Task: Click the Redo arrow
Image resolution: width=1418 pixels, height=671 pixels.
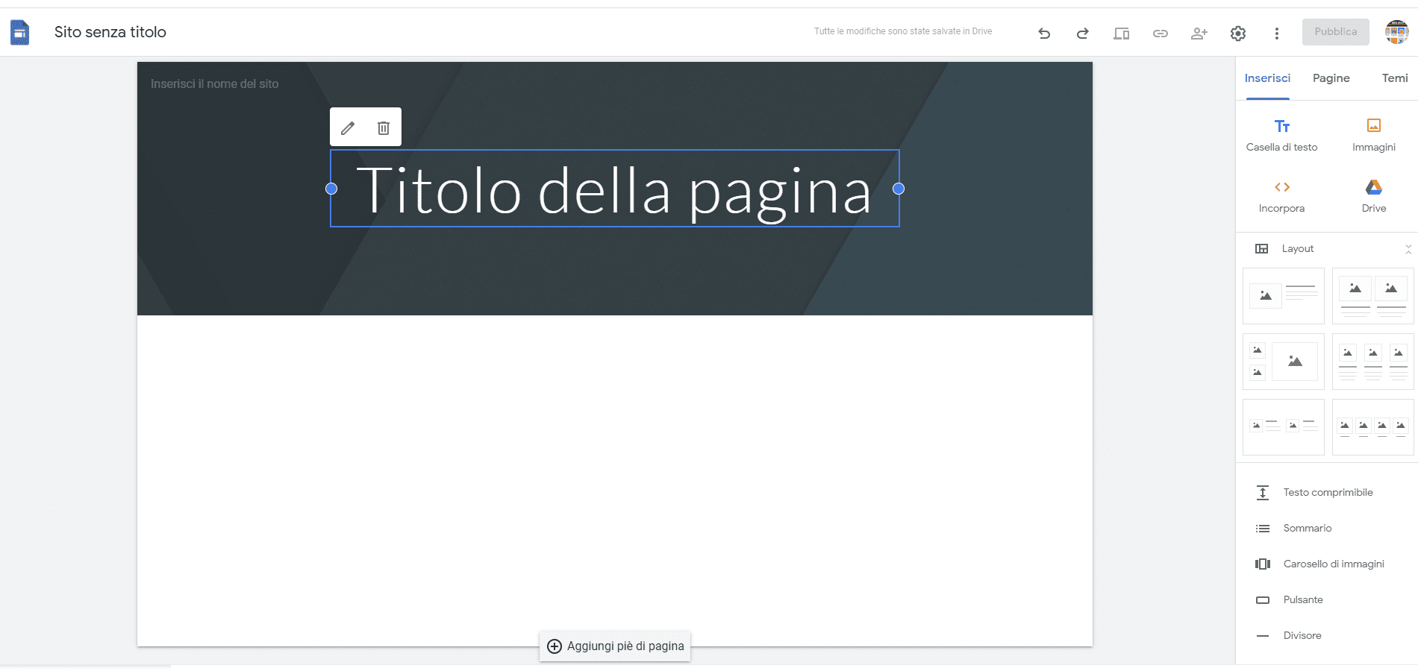Action: [1082, 33]
